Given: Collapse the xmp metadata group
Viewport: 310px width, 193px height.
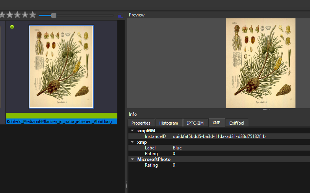Looking at the screenshot, I should pos(132,142).
